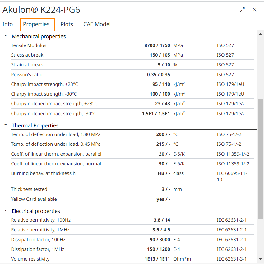Switch to the Info tab

(8, 24)
